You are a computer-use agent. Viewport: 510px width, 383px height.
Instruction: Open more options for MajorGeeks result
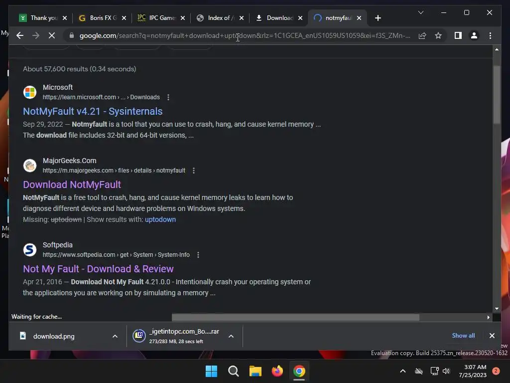pos(194,171)
